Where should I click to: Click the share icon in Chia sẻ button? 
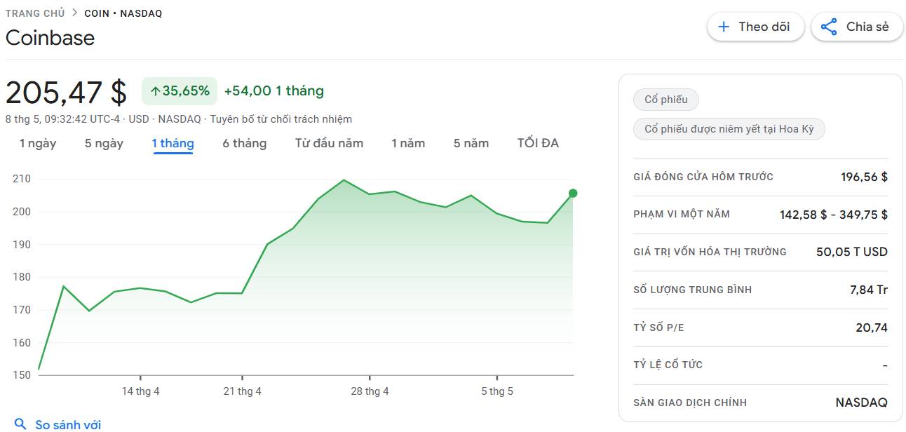829,27
